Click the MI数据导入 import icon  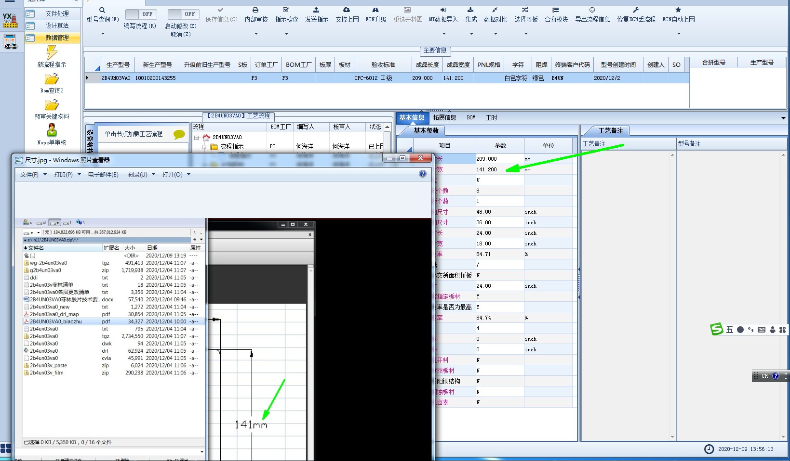443,10
